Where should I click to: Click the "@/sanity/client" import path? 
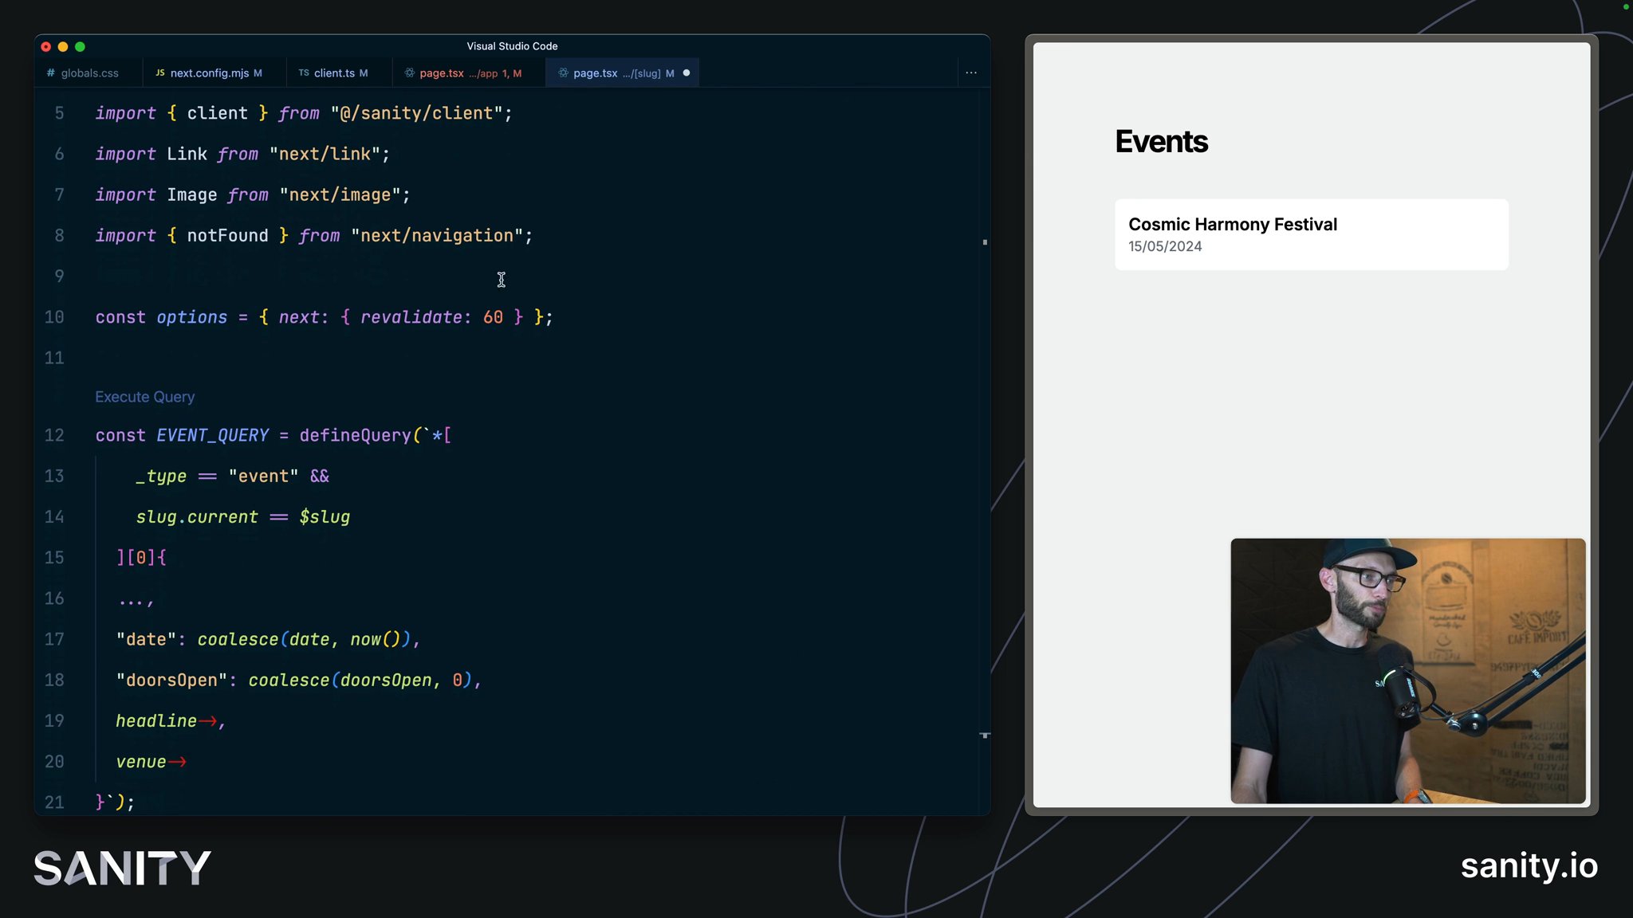point(416,113)
